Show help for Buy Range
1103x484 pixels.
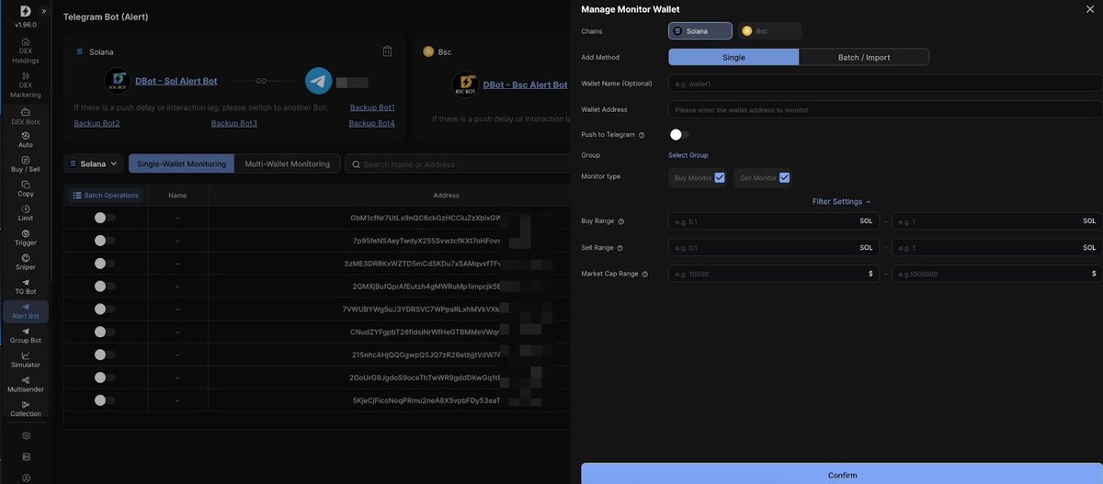point(621,221)
